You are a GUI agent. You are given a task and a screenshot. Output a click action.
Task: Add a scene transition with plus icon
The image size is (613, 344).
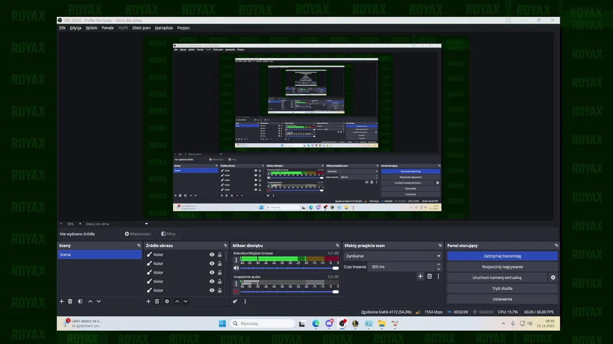pos(420,276)
